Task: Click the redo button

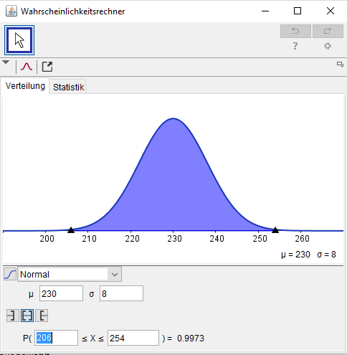Action: point(328,31)
